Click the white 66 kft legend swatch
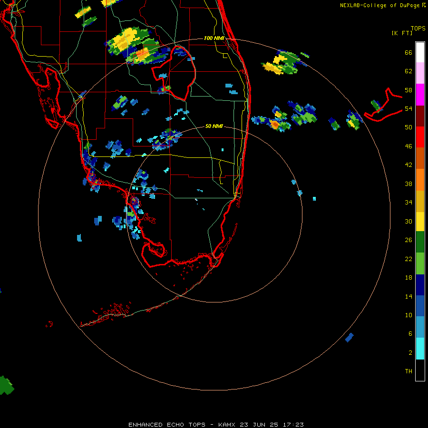The image size is (428, 428). [420, 52]
